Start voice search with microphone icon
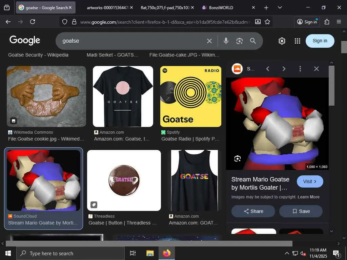This screenshot has height=260, width=347. [x=226, y=41]
